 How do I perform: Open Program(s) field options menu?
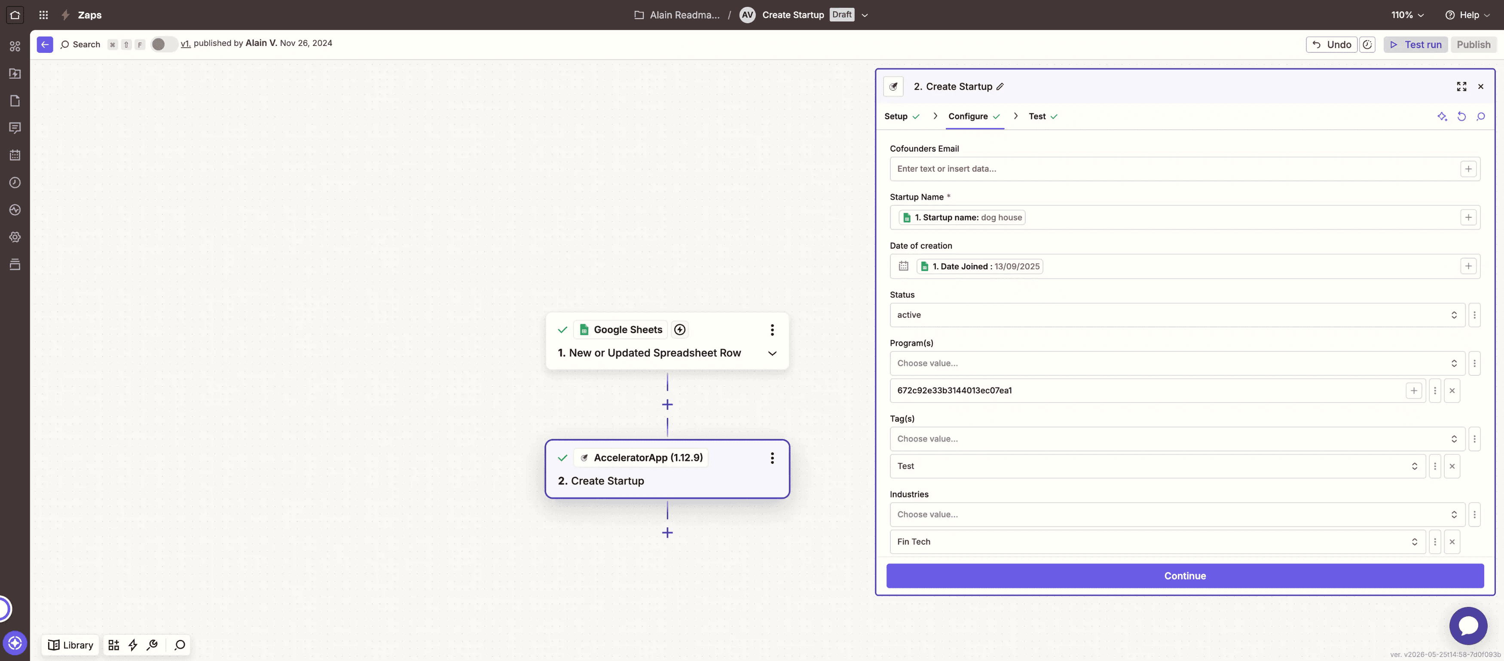1474,363
